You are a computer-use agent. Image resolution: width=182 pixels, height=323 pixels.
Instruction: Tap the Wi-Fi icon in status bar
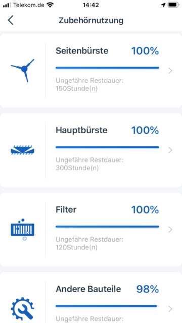[x=50, y=5]
